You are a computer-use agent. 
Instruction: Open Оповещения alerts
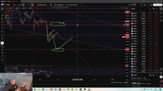[59, 5]
